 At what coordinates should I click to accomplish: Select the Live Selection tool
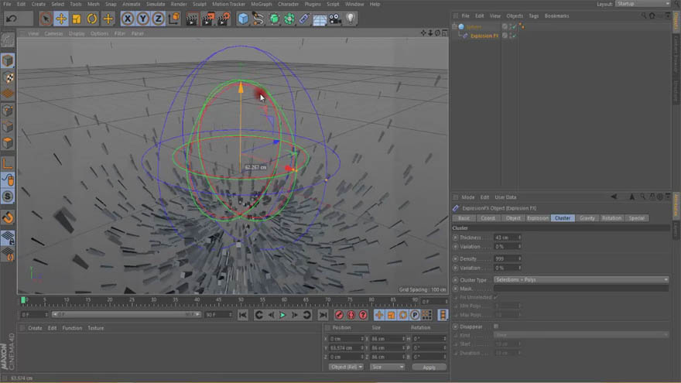coord(45,19)
